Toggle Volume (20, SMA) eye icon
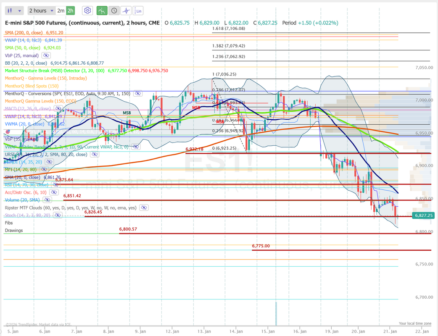 point(47,200)
